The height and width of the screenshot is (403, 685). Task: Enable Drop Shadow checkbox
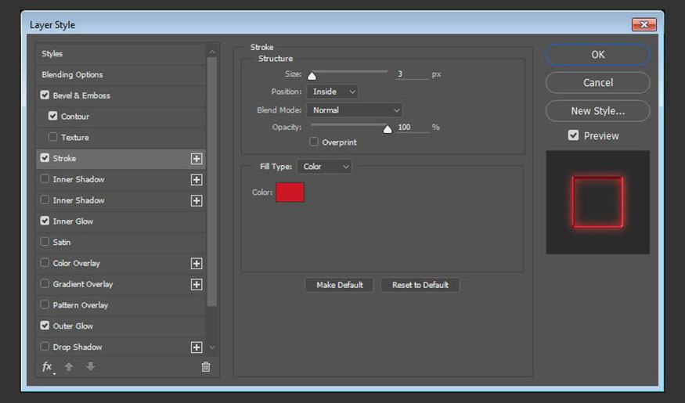tap(45, 346)
